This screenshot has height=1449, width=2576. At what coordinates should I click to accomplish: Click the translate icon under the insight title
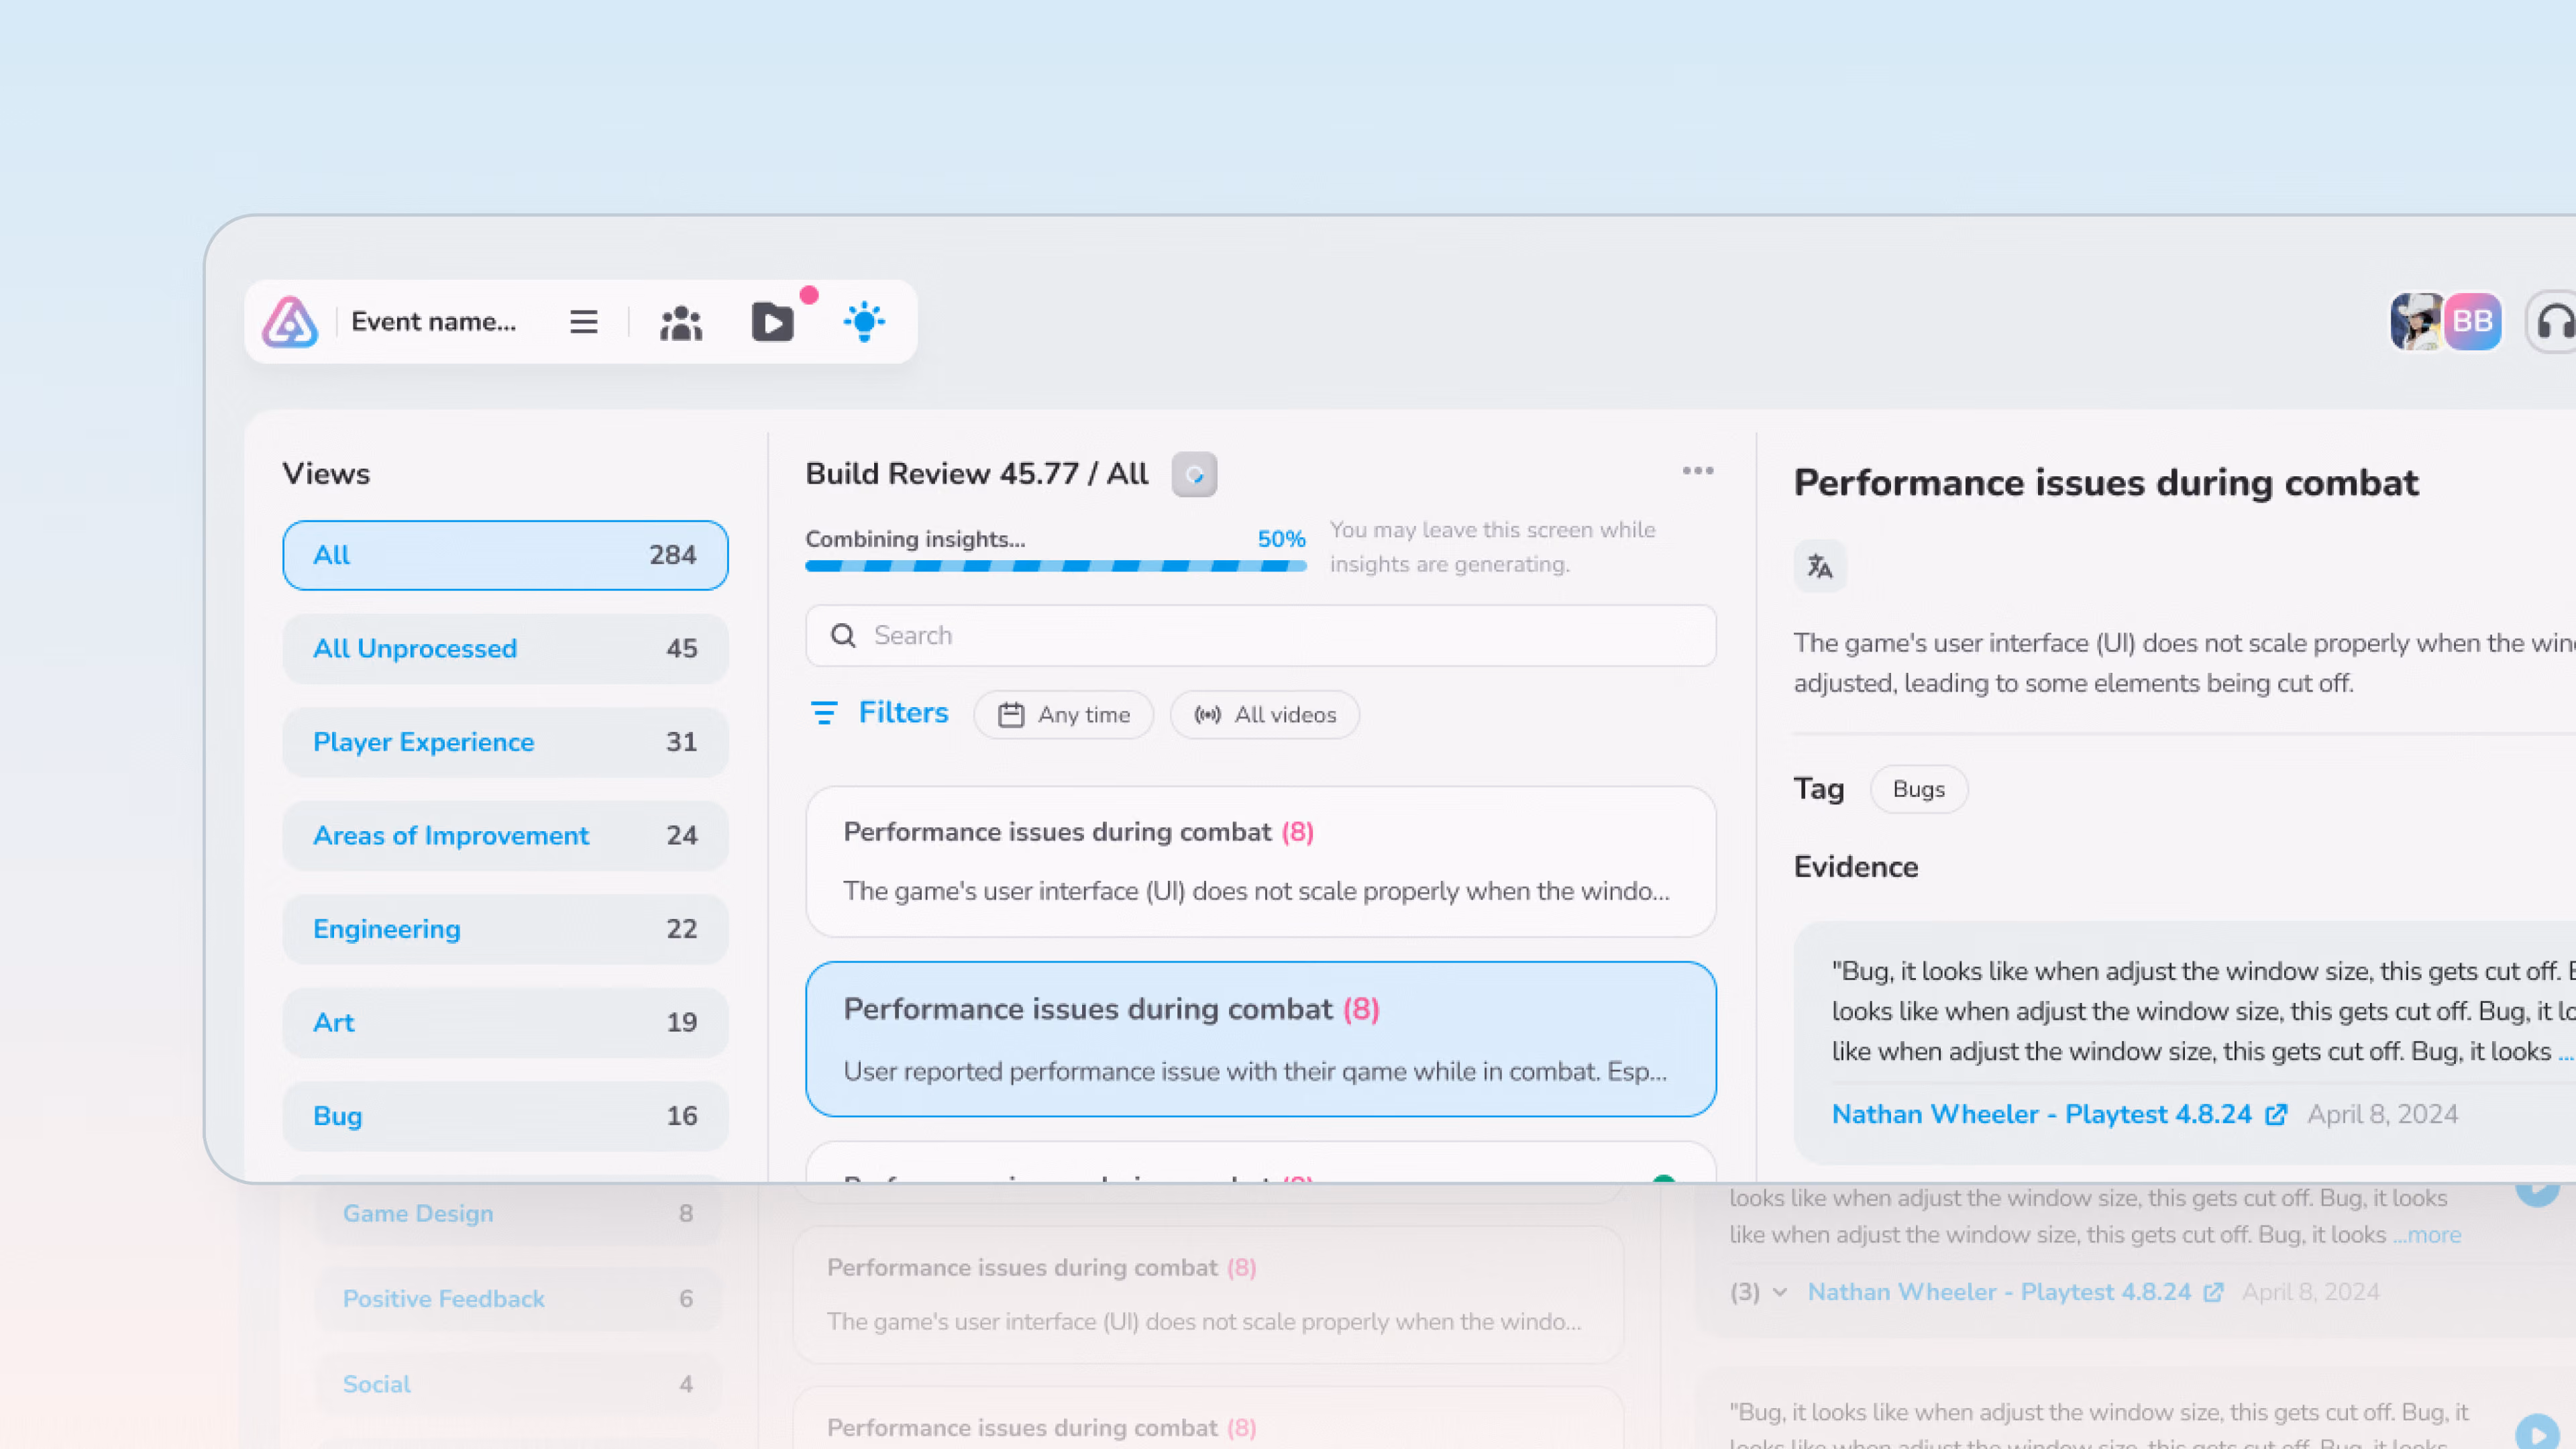(1819, 567)
